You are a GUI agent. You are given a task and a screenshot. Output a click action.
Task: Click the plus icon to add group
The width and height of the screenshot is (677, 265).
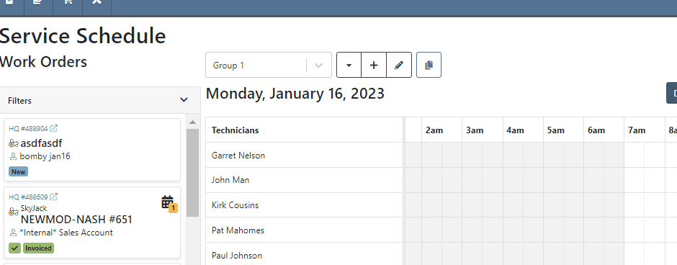pyautogui.click(x=374, y=66)
